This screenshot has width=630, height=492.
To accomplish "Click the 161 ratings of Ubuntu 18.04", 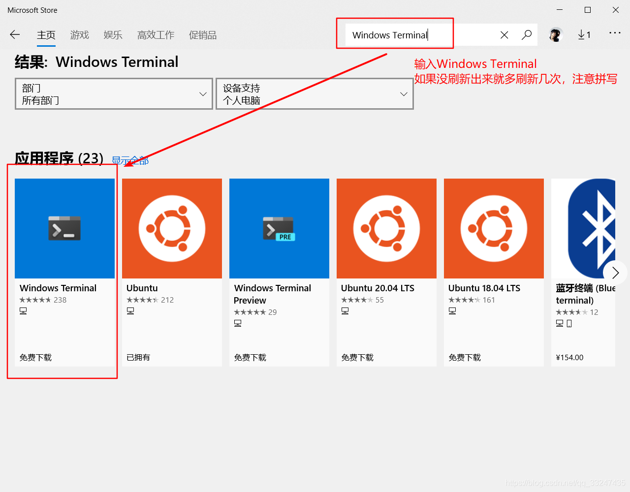I will [489, 300].
